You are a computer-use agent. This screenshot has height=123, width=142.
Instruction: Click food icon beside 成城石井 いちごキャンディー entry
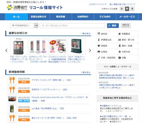[x=12, y=90]
